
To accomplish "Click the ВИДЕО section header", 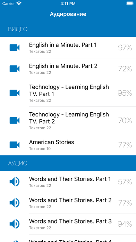I will pos(18,29).
